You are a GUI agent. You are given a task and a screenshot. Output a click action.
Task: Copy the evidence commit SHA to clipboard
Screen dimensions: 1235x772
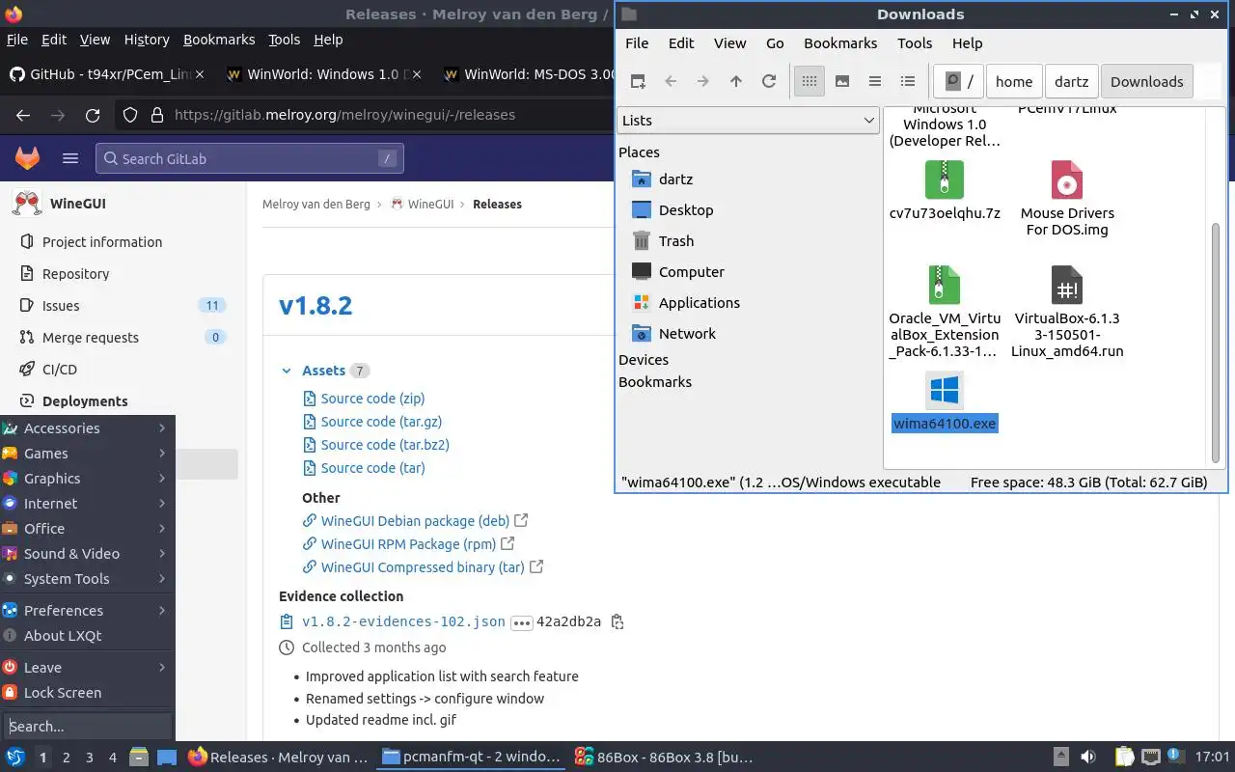[617, 621]
